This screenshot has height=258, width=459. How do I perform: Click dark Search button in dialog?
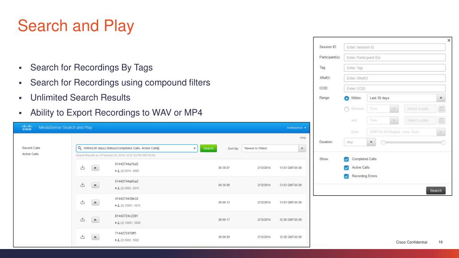point(436,190)
